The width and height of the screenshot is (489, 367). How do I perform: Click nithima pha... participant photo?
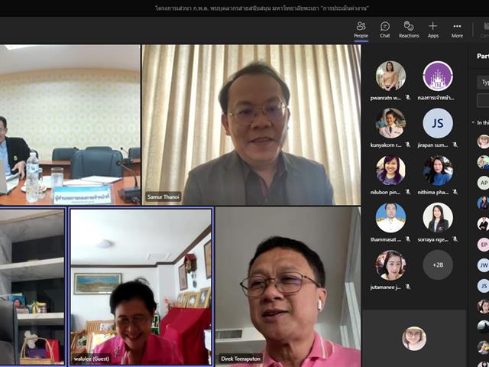(438, 171)
